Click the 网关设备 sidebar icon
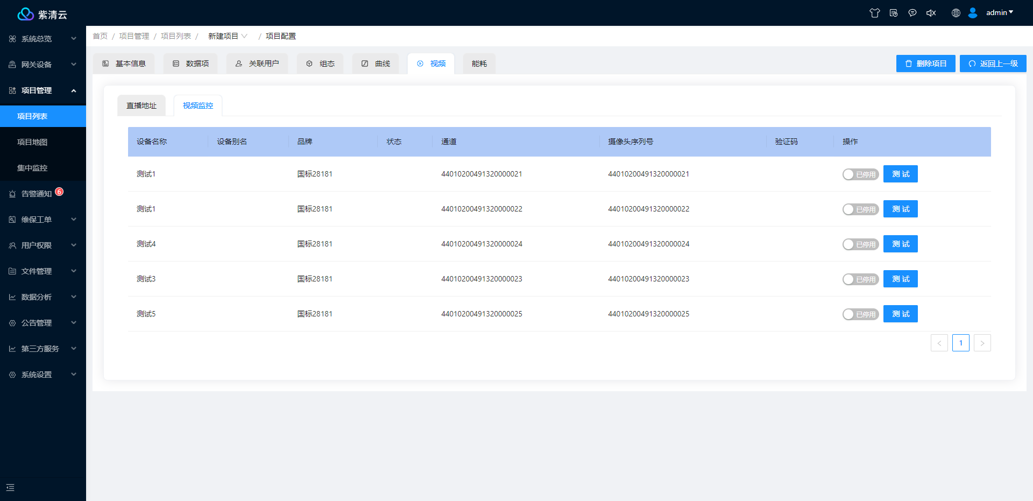Image resolution: width=1033 pixels, height=501 pixels. point(12,65)
